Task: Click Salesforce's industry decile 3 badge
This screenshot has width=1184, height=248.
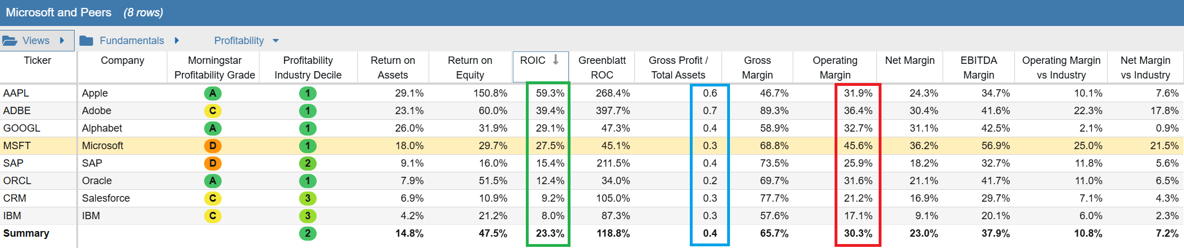Action: (308, 198)
